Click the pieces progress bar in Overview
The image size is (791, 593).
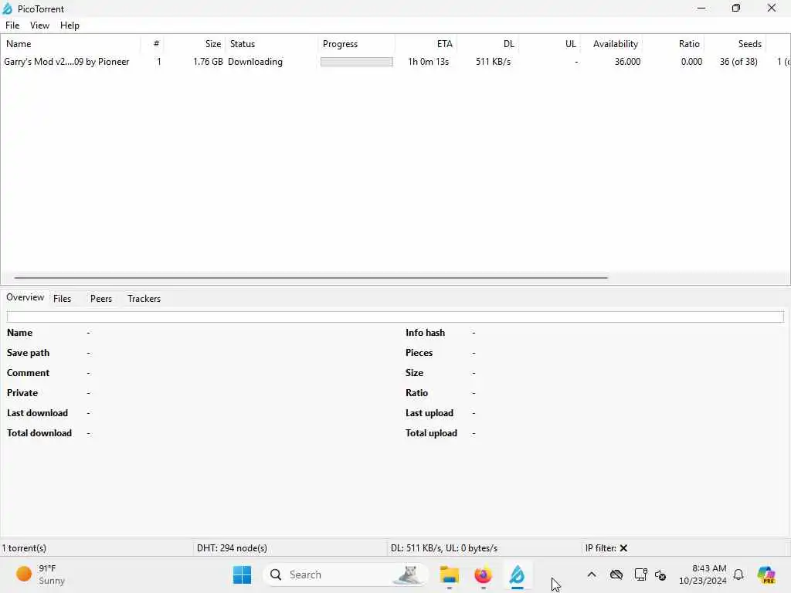tap(395, 317)
